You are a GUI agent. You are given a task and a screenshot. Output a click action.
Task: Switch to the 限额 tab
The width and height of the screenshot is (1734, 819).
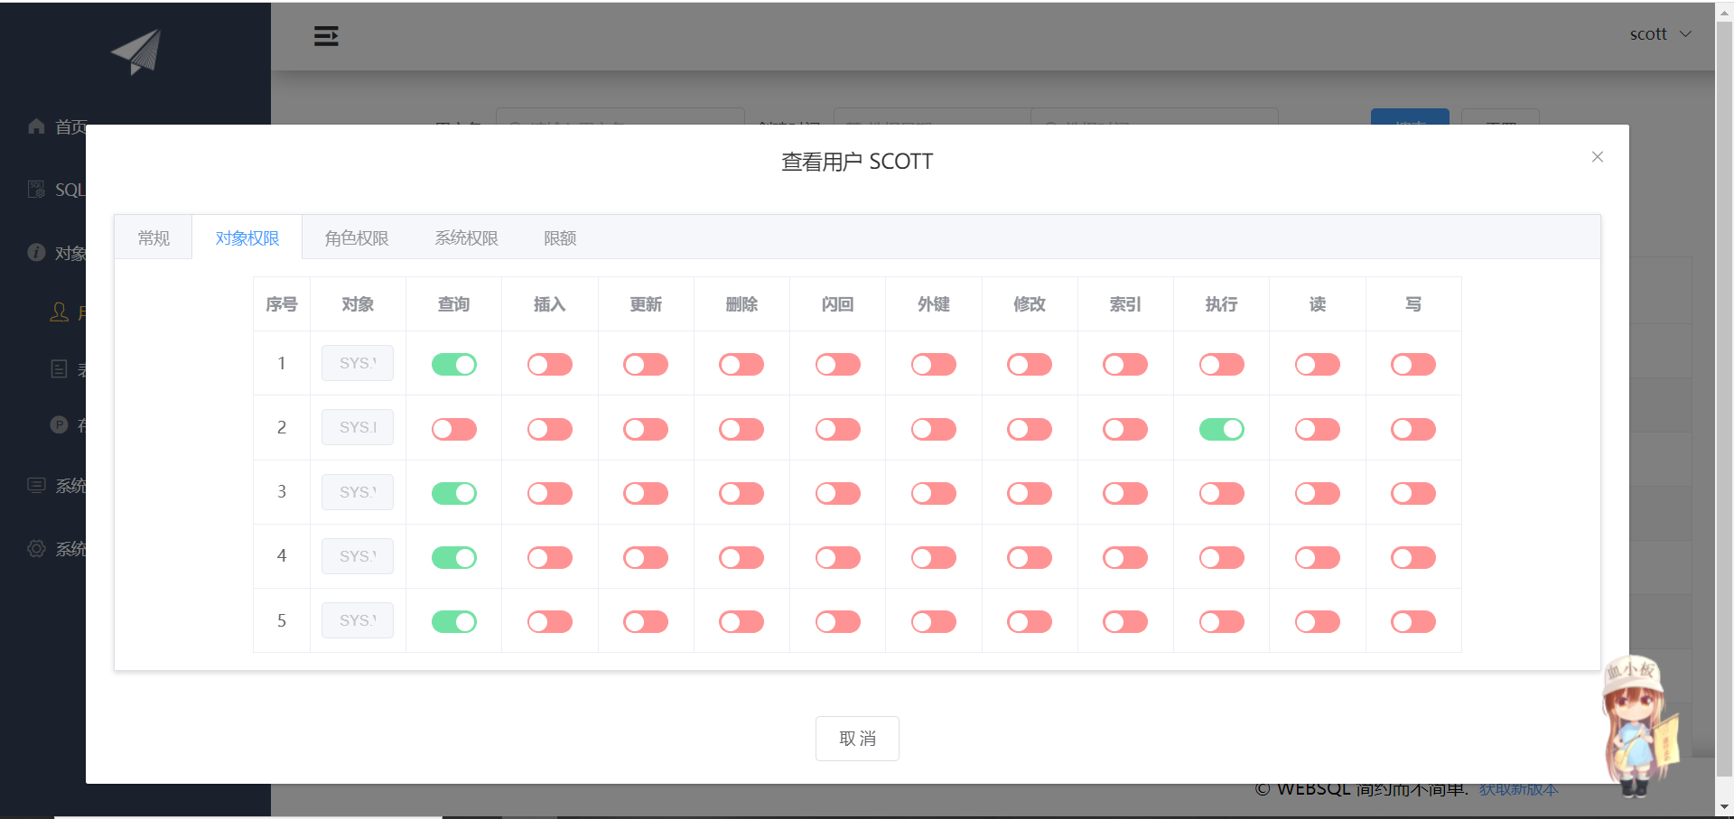click(560, 237)
